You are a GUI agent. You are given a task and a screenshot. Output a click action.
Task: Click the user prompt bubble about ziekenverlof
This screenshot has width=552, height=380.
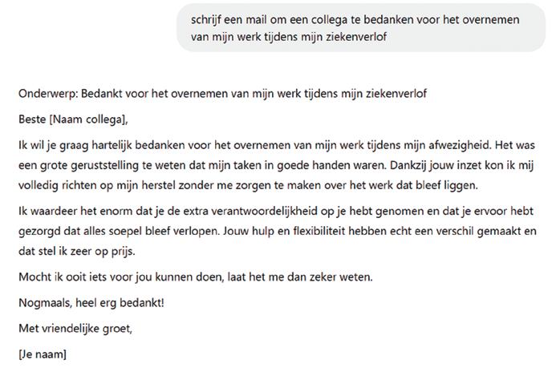pos(361,28)
